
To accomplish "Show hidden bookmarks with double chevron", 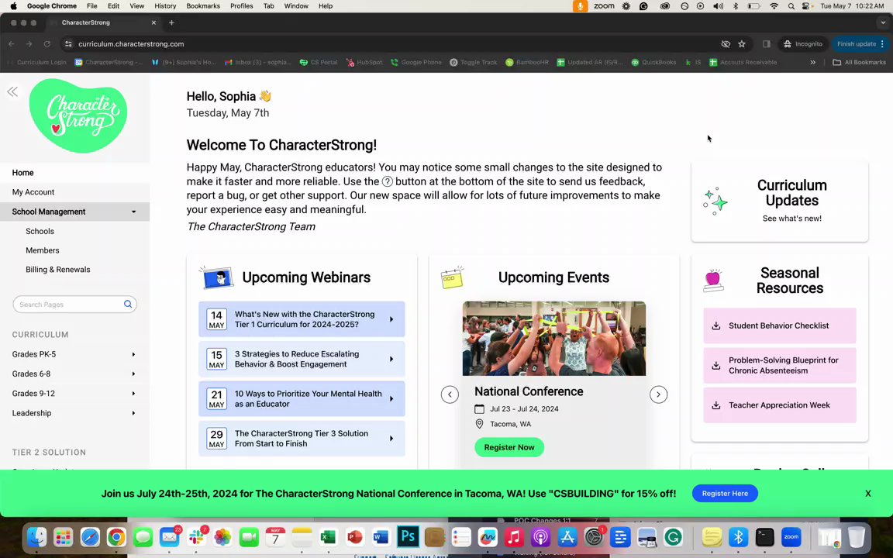I will (812, 62).
